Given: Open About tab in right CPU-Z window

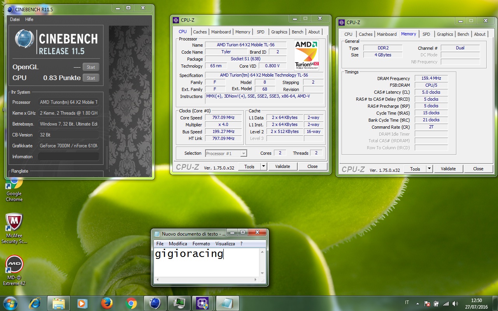Looking at the screenshot, I should click(480, 34).
